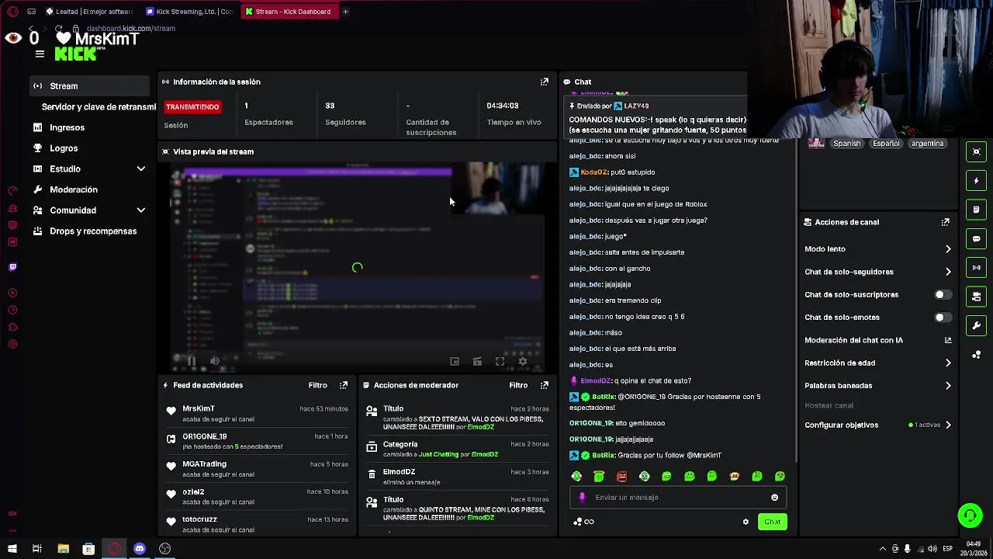Viewport: 993px width, 559px height.
Task: Click the stream preview video thumbnail
Action: [358, 268]
